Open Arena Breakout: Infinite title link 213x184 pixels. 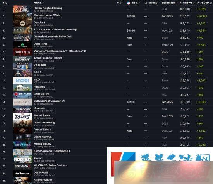48,58
